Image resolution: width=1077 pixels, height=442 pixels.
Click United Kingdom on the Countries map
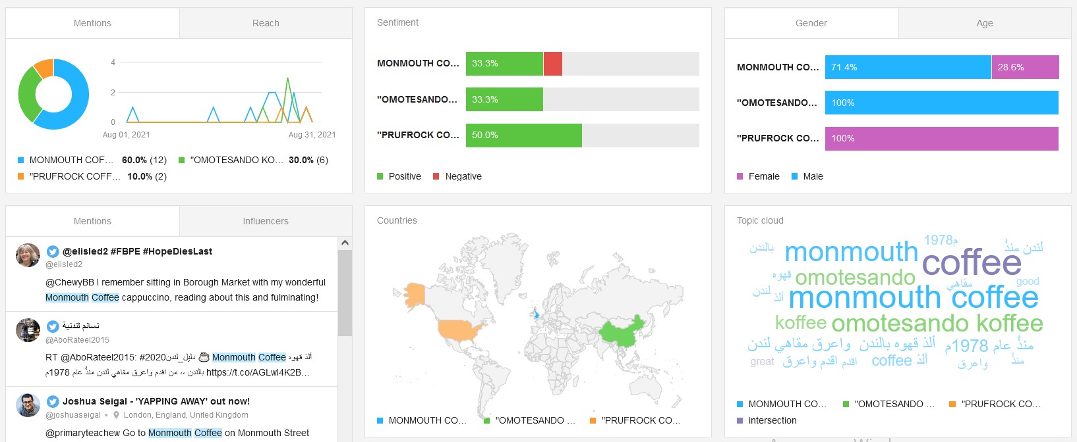(x=537, y=314)
